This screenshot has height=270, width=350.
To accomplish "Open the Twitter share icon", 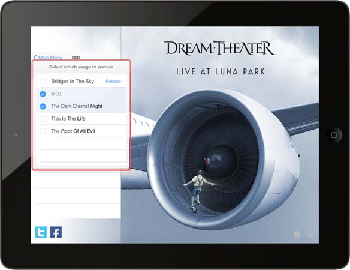I will 41,232.
